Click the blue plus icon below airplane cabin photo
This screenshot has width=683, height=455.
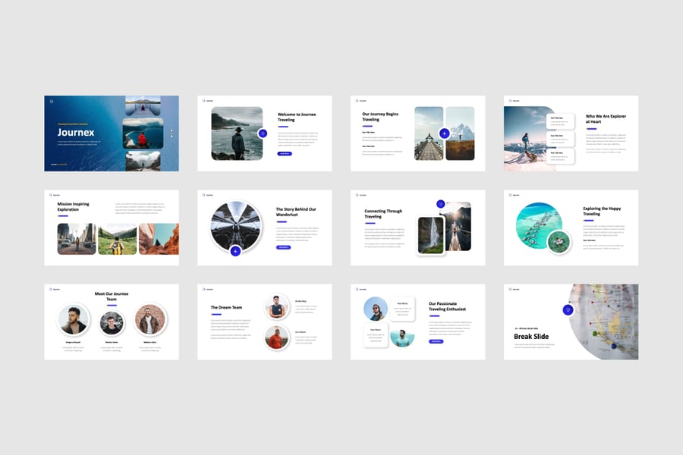(x=235, y=251)
